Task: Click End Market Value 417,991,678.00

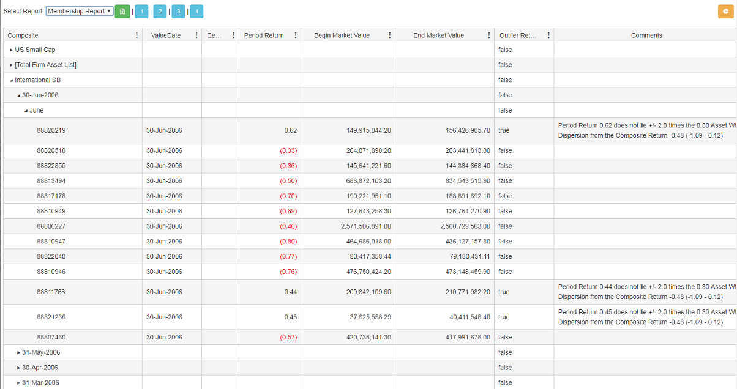Action: click(x=468, y=337)
